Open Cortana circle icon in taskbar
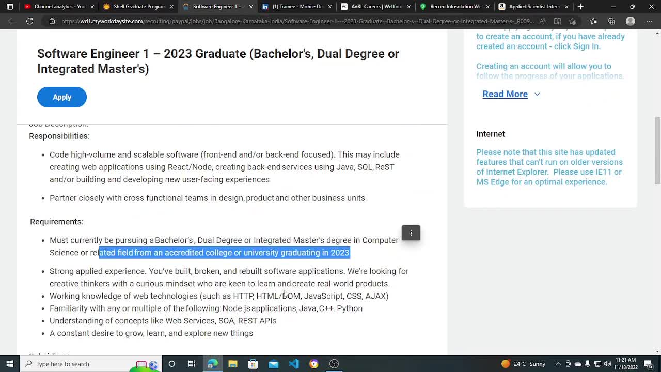This screenshot has height=372, width=661. click(172, 364)
